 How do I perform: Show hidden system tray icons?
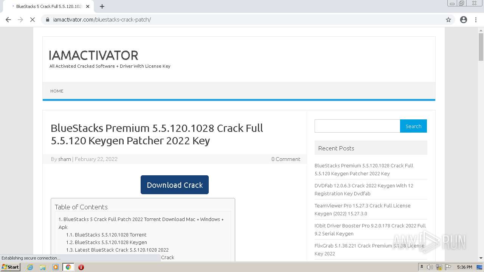[x=422, y=267]
